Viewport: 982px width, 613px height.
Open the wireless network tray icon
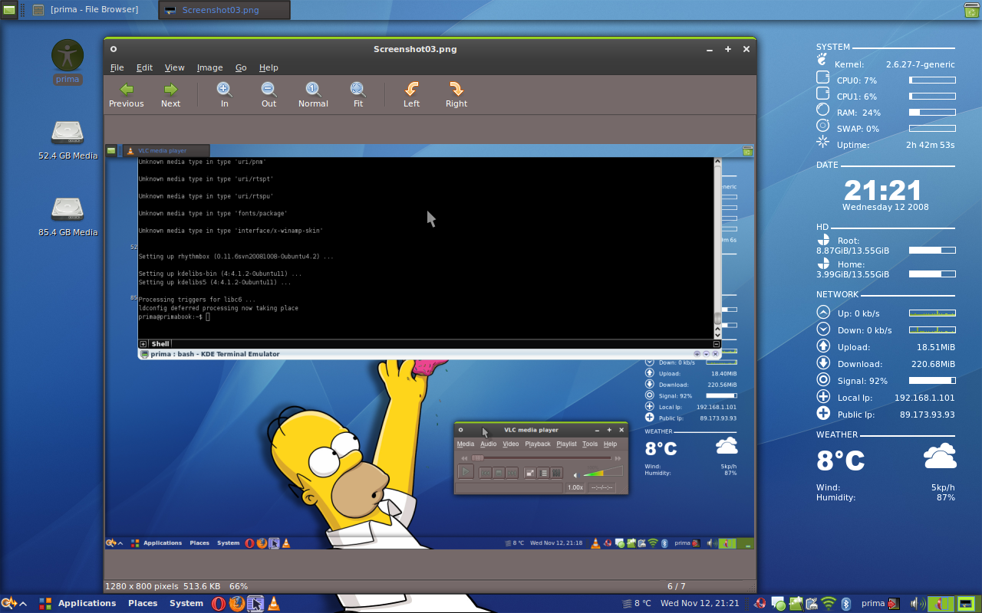coord(829,604)
